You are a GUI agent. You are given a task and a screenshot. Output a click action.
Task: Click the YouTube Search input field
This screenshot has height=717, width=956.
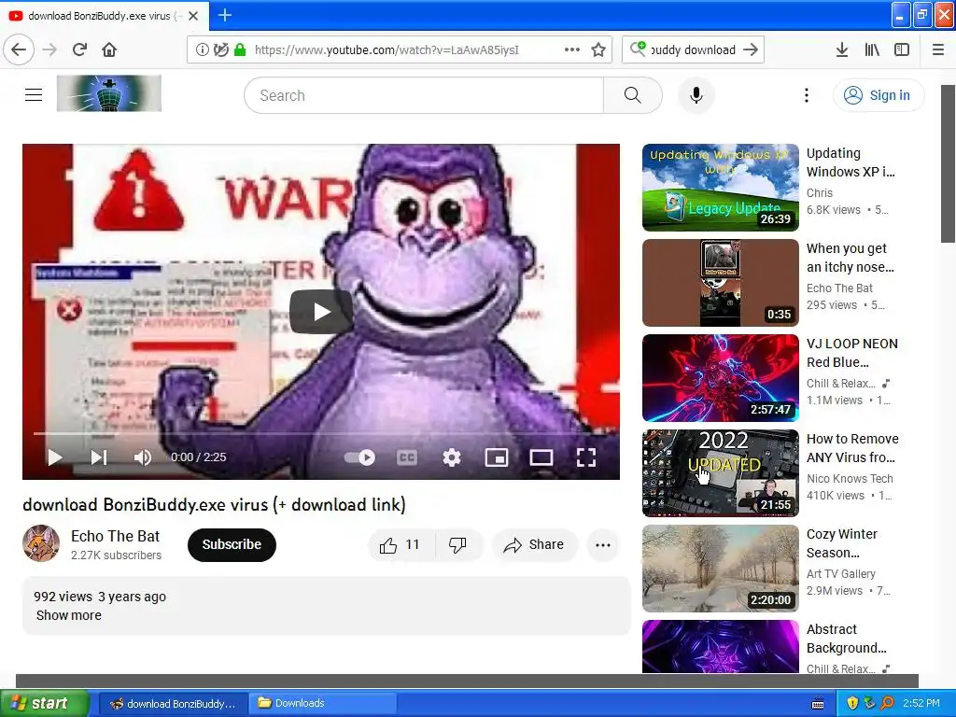click(x=424, y=95)
